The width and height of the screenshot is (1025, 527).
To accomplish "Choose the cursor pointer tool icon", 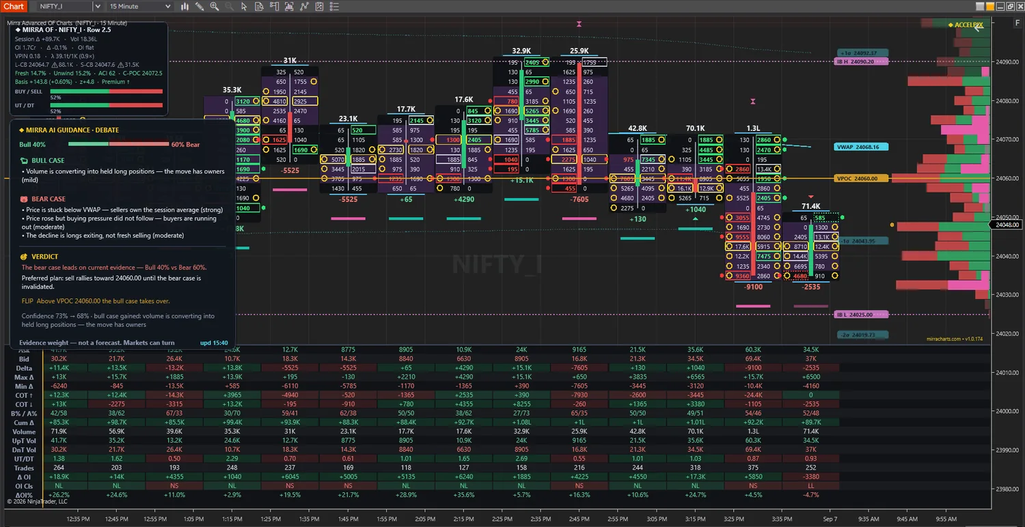I will click(x=244, y=6).
